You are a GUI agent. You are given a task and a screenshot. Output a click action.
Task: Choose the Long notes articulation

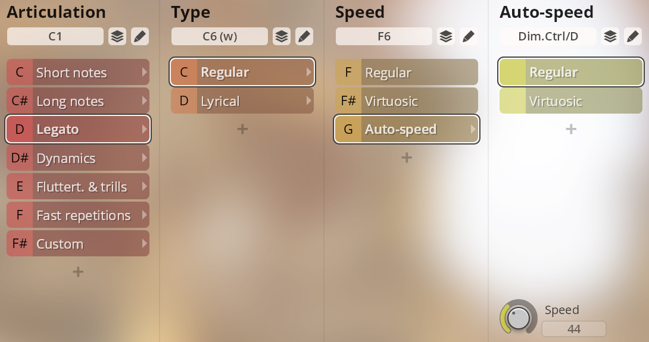click(x=77, y=101)
